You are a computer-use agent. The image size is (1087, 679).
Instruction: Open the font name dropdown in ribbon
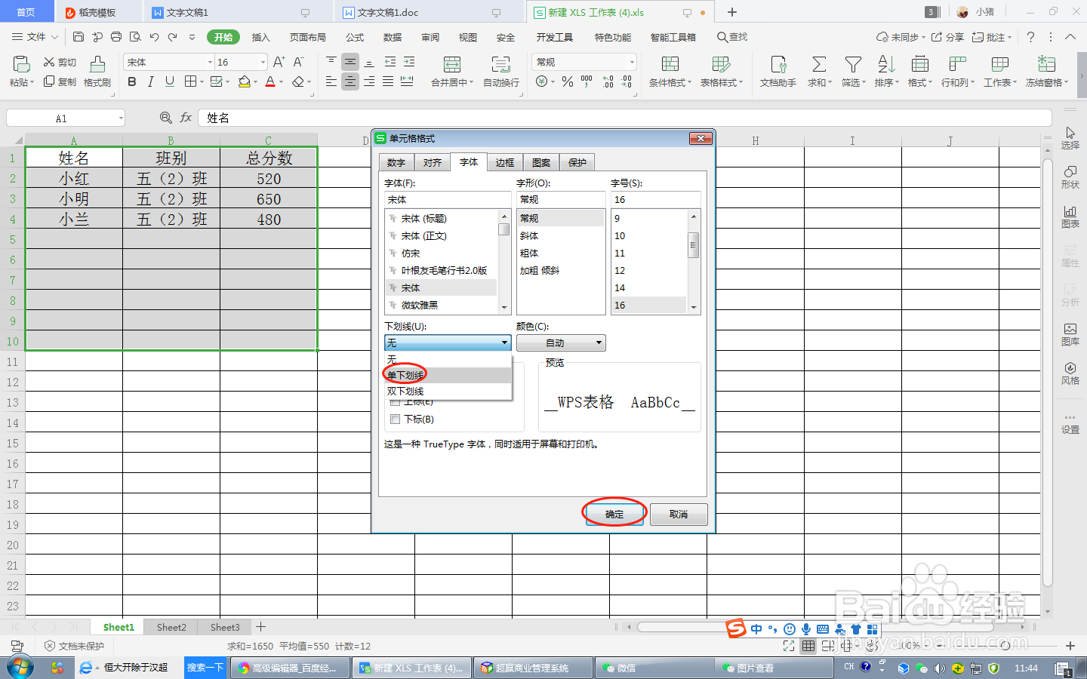click(210, 62)
